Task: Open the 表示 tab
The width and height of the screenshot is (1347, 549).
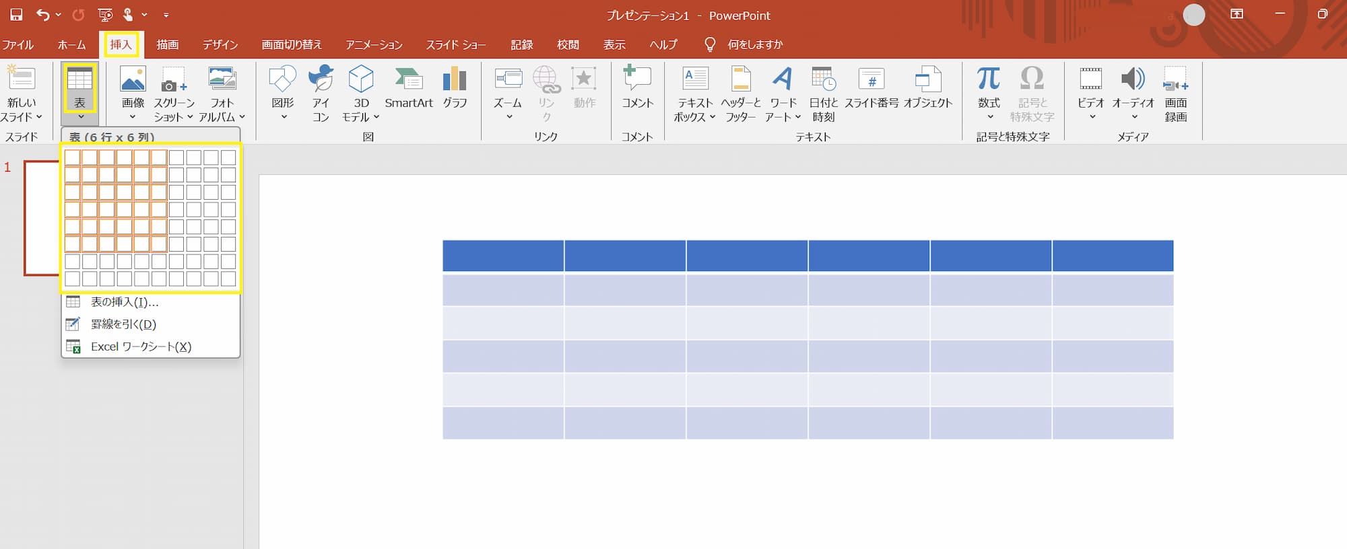Action: coord(614,44)
